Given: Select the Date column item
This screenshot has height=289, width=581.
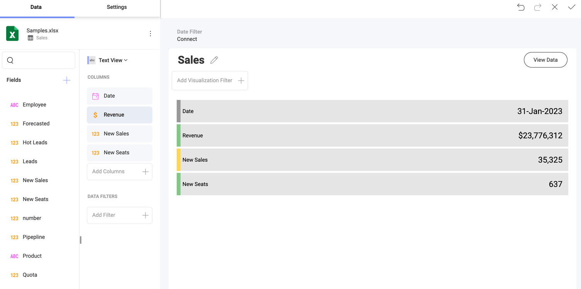Looking at the screenshot, I should tap(120, 96).
